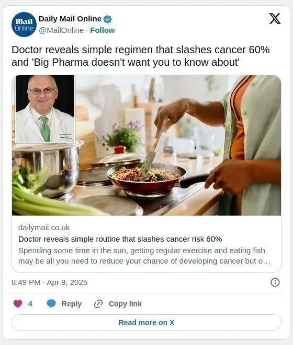This screenshot has width=293, height=345.
Task: Click the reply speech bubble icon
Action: [x=51, y=304]
